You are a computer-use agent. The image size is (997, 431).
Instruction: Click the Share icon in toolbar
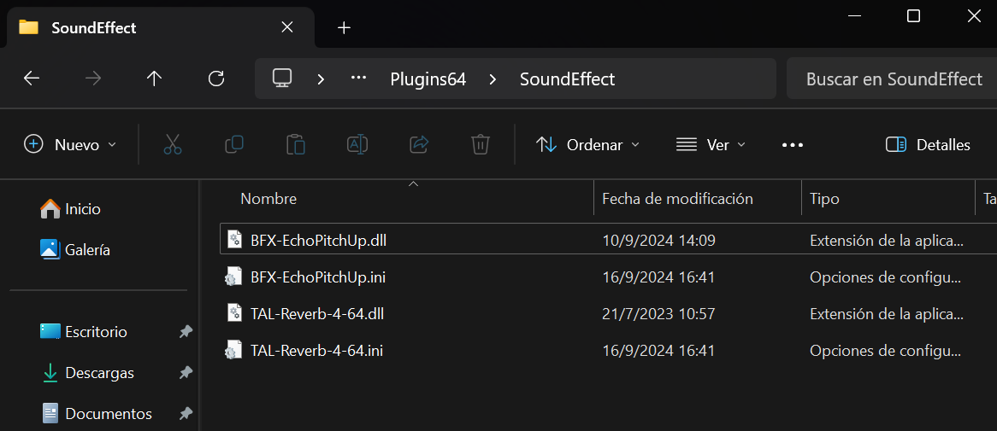(419, 145)
